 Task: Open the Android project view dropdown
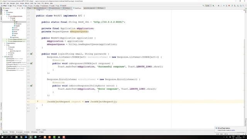coord(7,8)
